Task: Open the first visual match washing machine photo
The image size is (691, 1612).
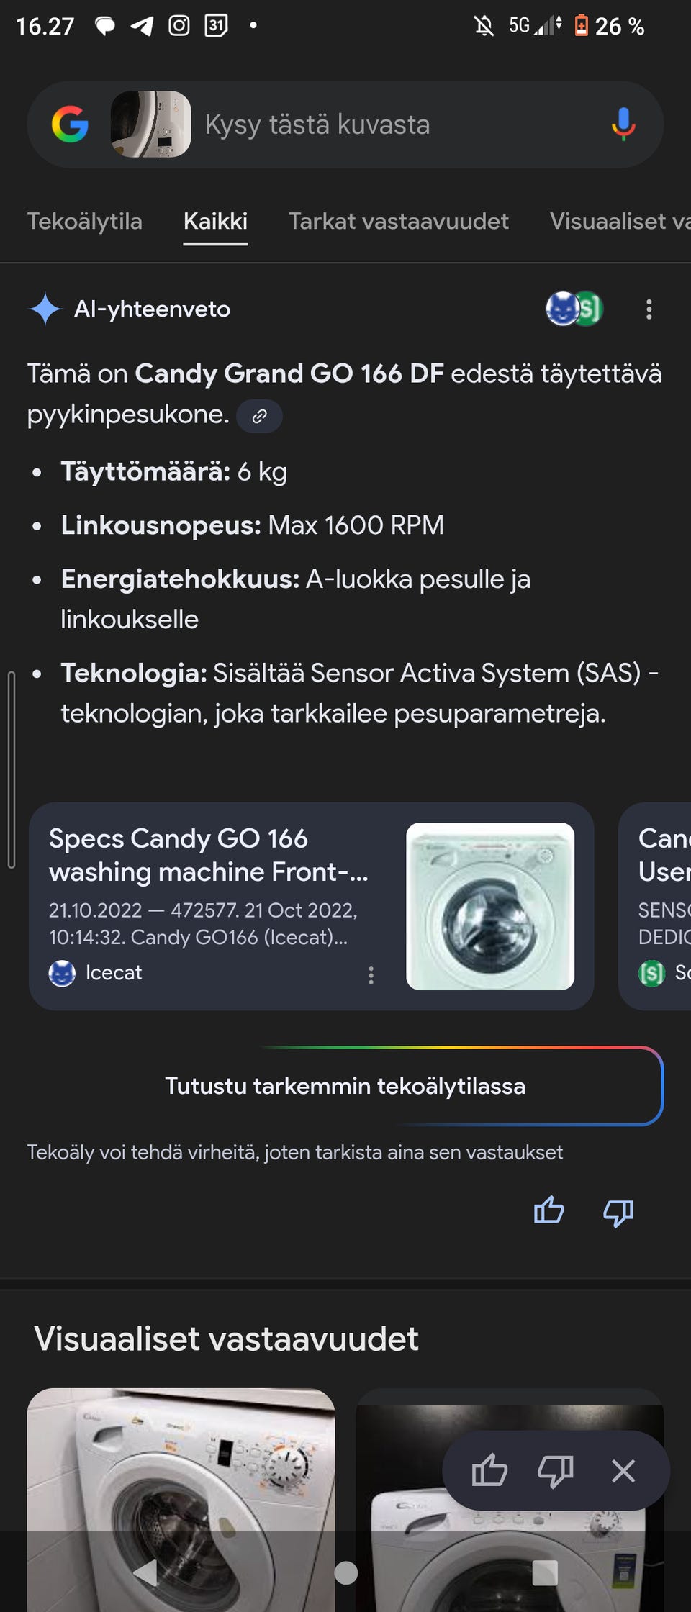Action: click(x=181, y=1482)
